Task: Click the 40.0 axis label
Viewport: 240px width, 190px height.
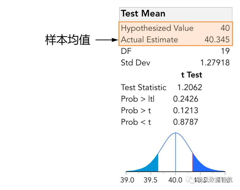Action: pos(175,180)
